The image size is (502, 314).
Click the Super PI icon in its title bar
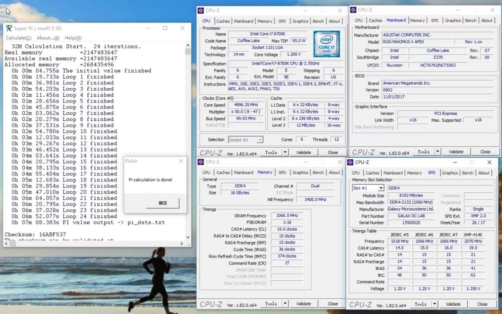click(x=9, y=28)
